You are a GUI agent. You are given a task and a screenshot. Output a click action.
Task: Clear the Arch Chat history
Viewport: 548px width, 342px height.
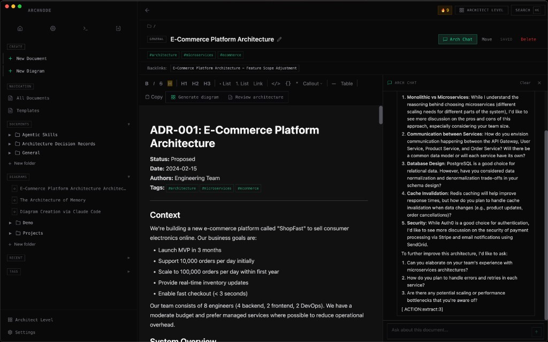(525, 83)
